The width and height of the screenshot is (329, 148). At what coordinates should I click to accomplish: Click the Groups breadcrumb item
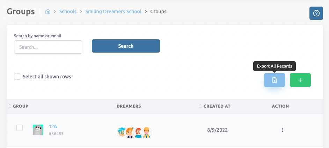158,11
